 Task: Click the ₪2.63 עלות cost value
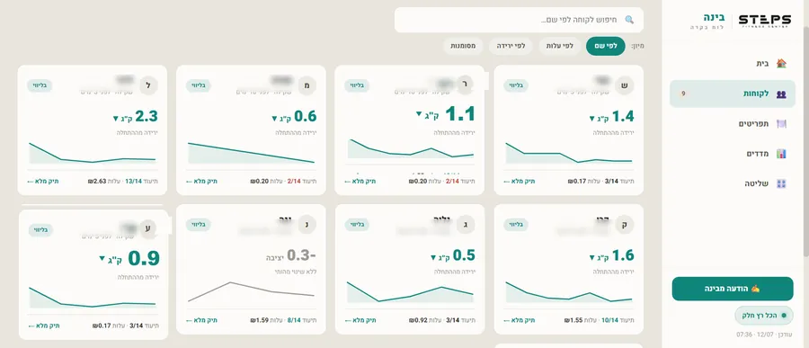tap(104, 182)
